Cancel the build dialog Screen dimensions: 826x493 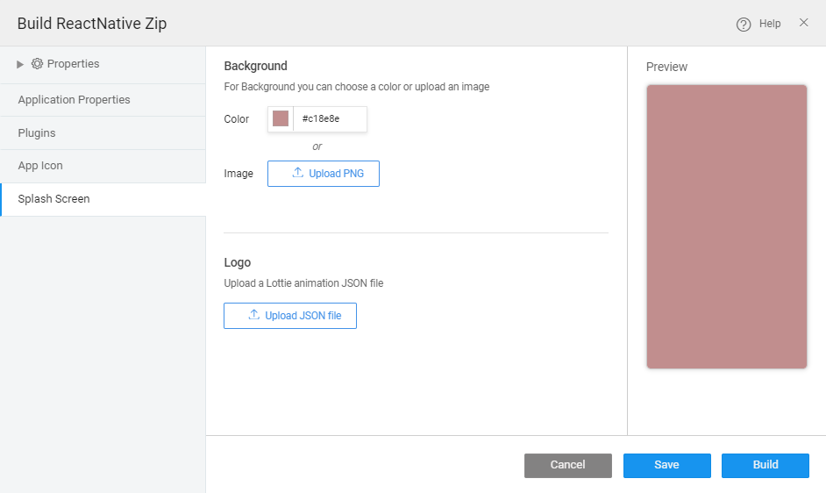[x=567, y=465]
